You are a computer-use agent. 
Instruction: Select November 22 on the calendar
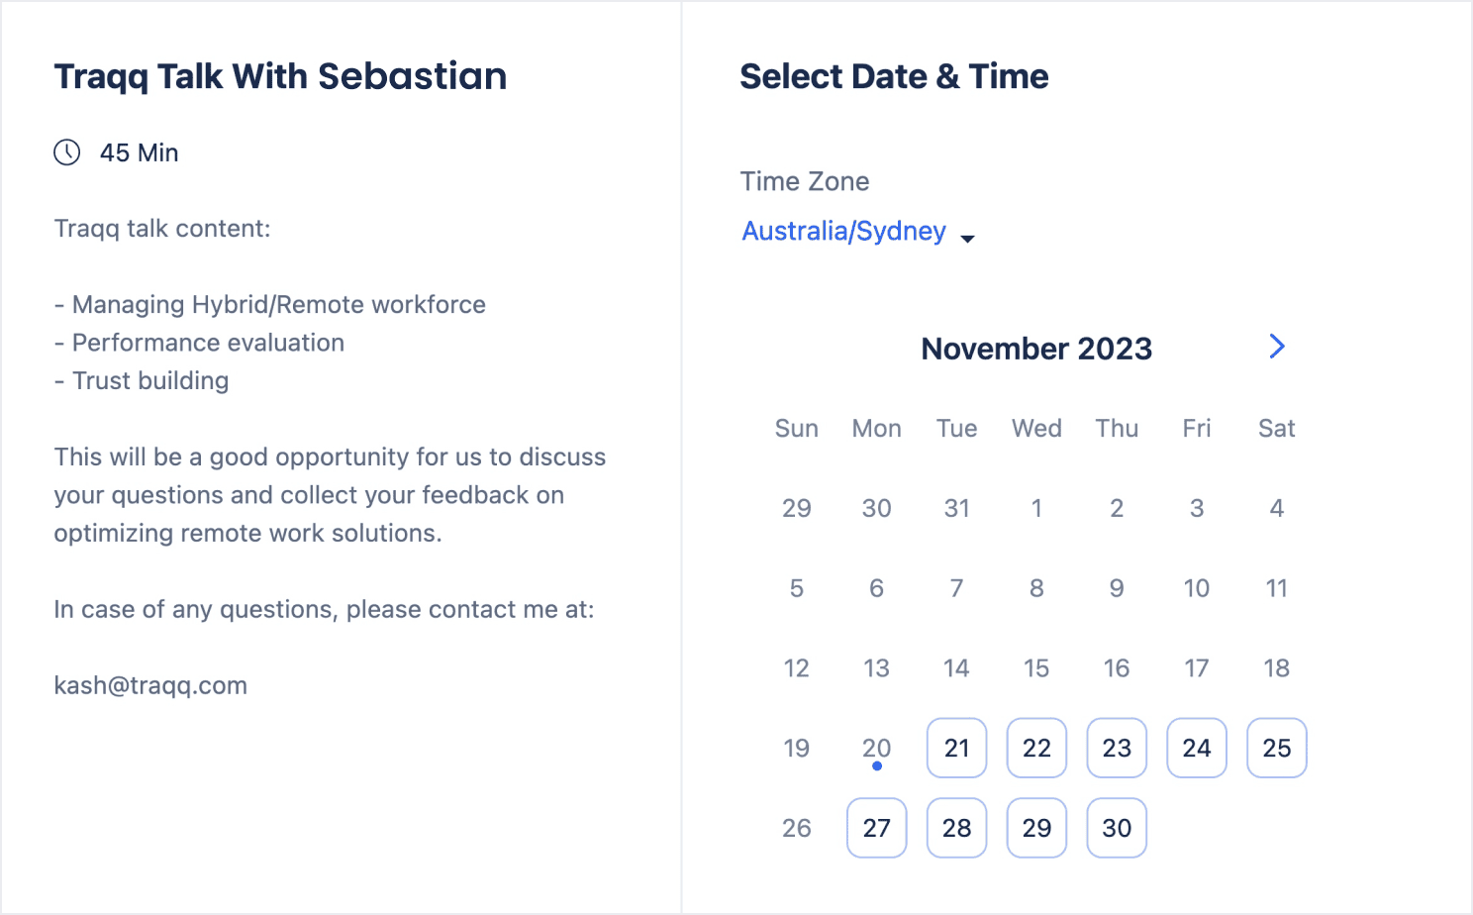point(1036,748)
